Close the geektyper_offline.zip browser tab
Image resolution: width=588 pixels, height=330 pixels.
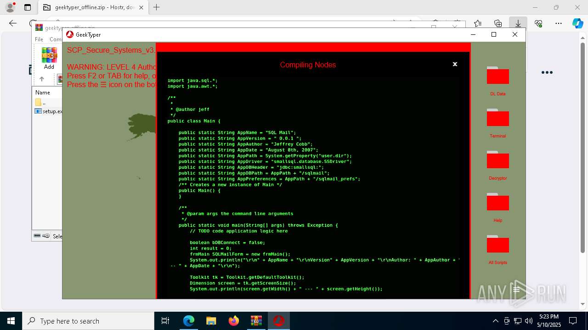tap(141, 7)
